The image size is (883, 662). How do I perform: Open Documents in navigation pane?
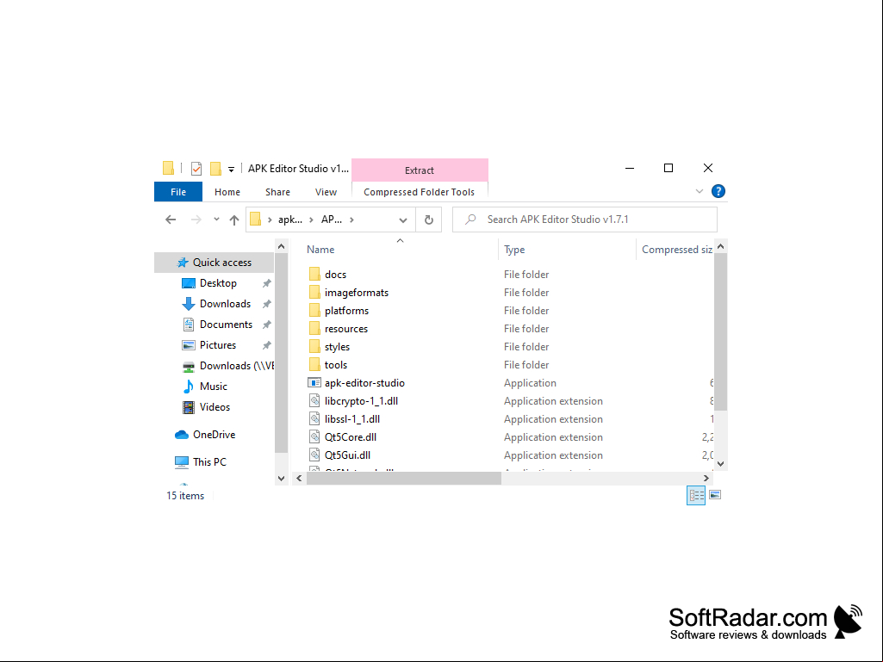point(226,325)
